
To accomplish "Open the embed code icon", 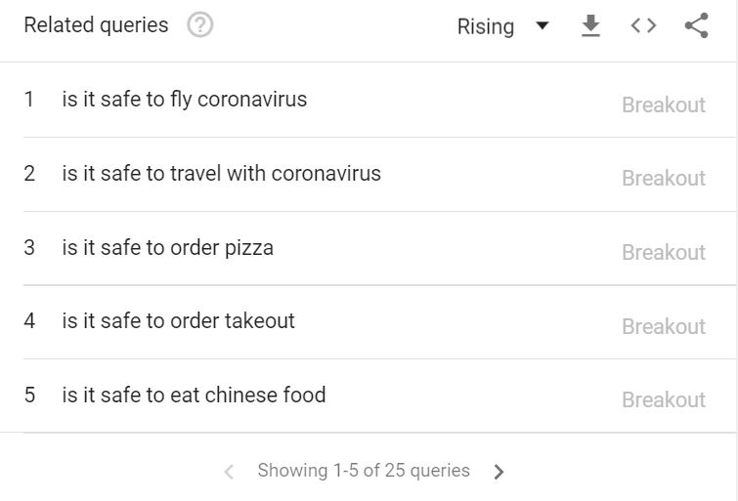I will (643, 26).
